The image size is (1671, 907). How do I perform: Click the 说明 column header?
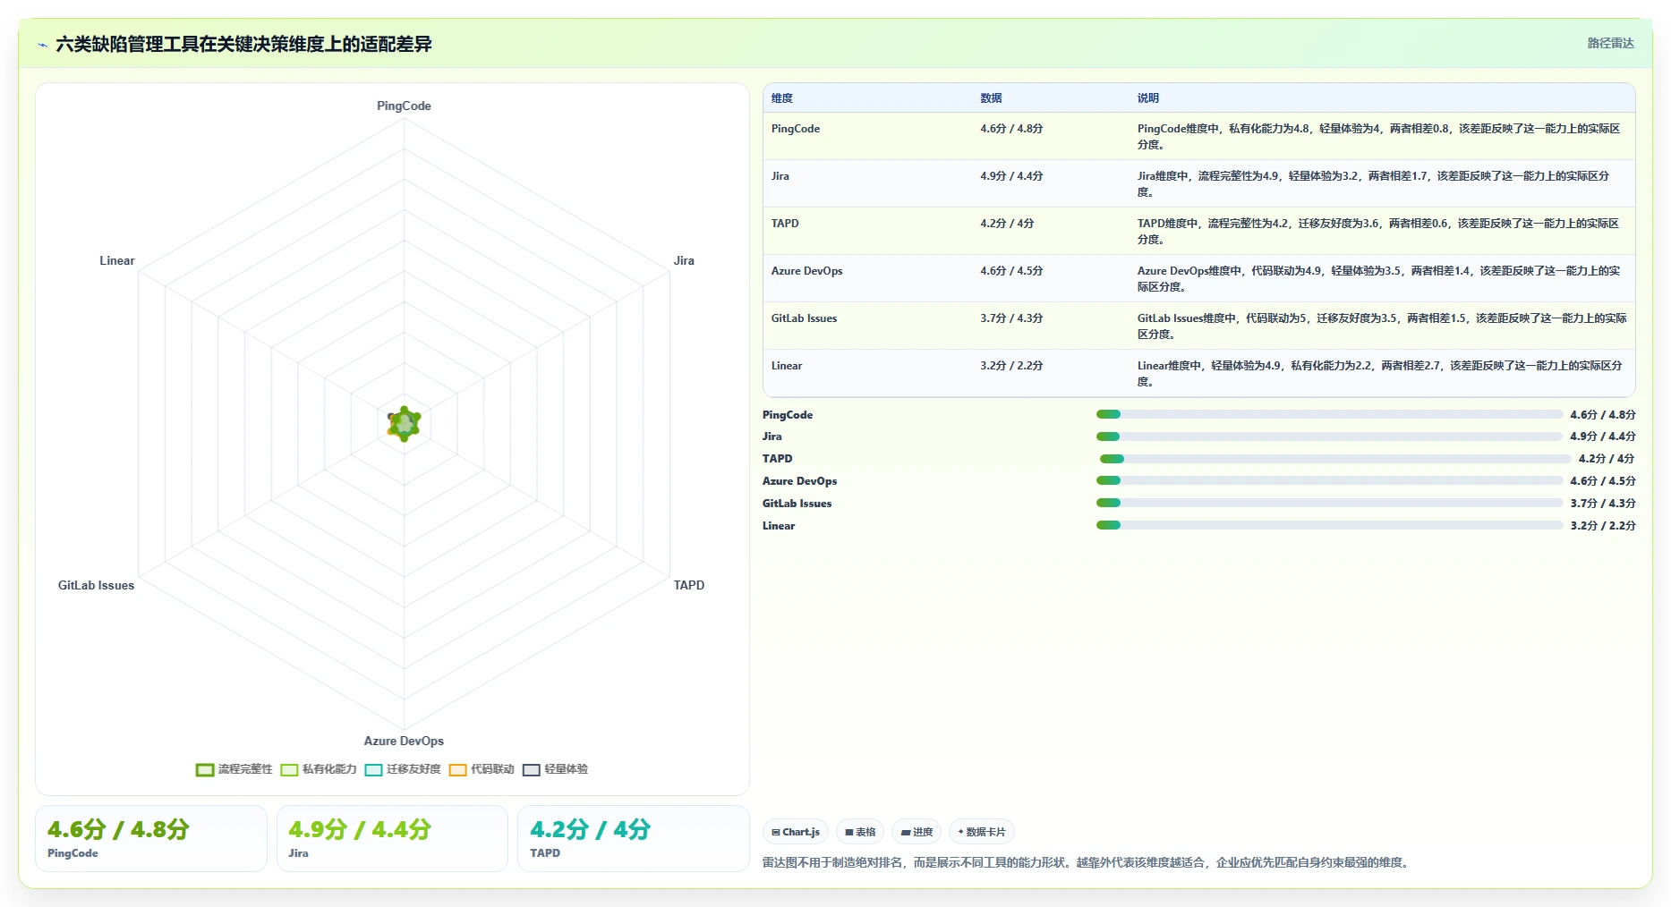[1148, 98]
